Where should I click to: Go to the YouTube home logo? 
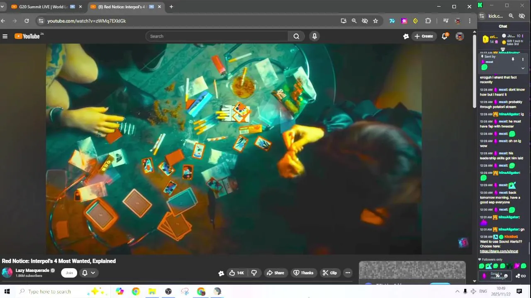[x=27, y=36]
